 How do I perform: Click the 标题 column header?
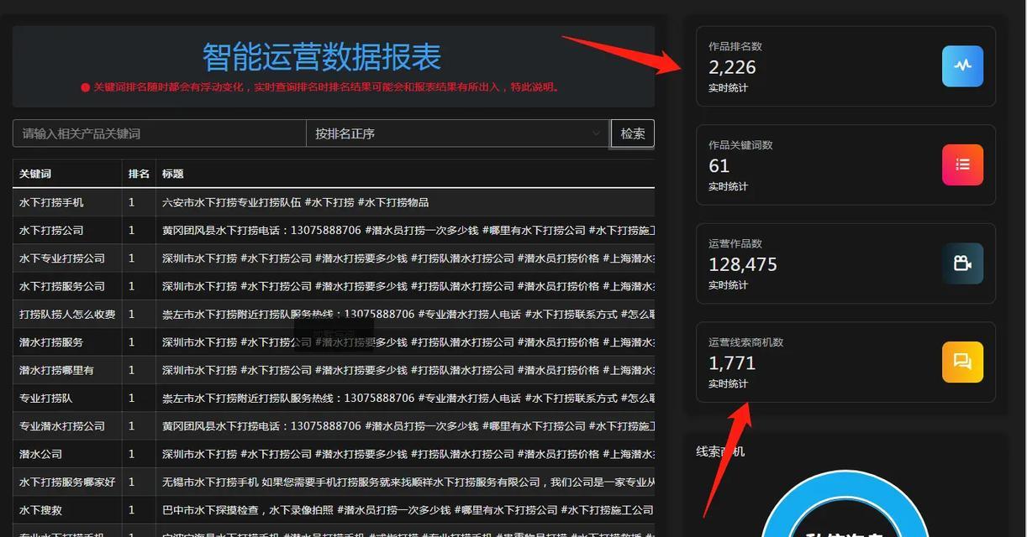click(x=172, y=174)
